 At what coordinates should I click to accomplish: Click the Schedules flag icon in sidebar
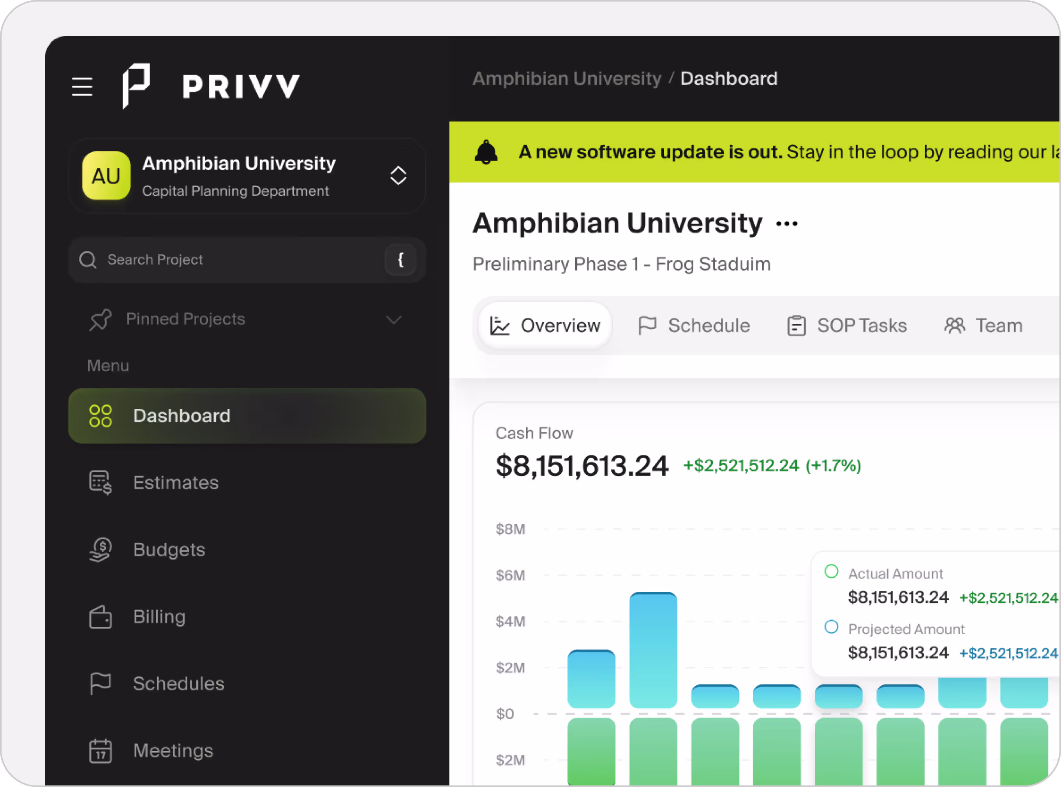click(100, 684)
